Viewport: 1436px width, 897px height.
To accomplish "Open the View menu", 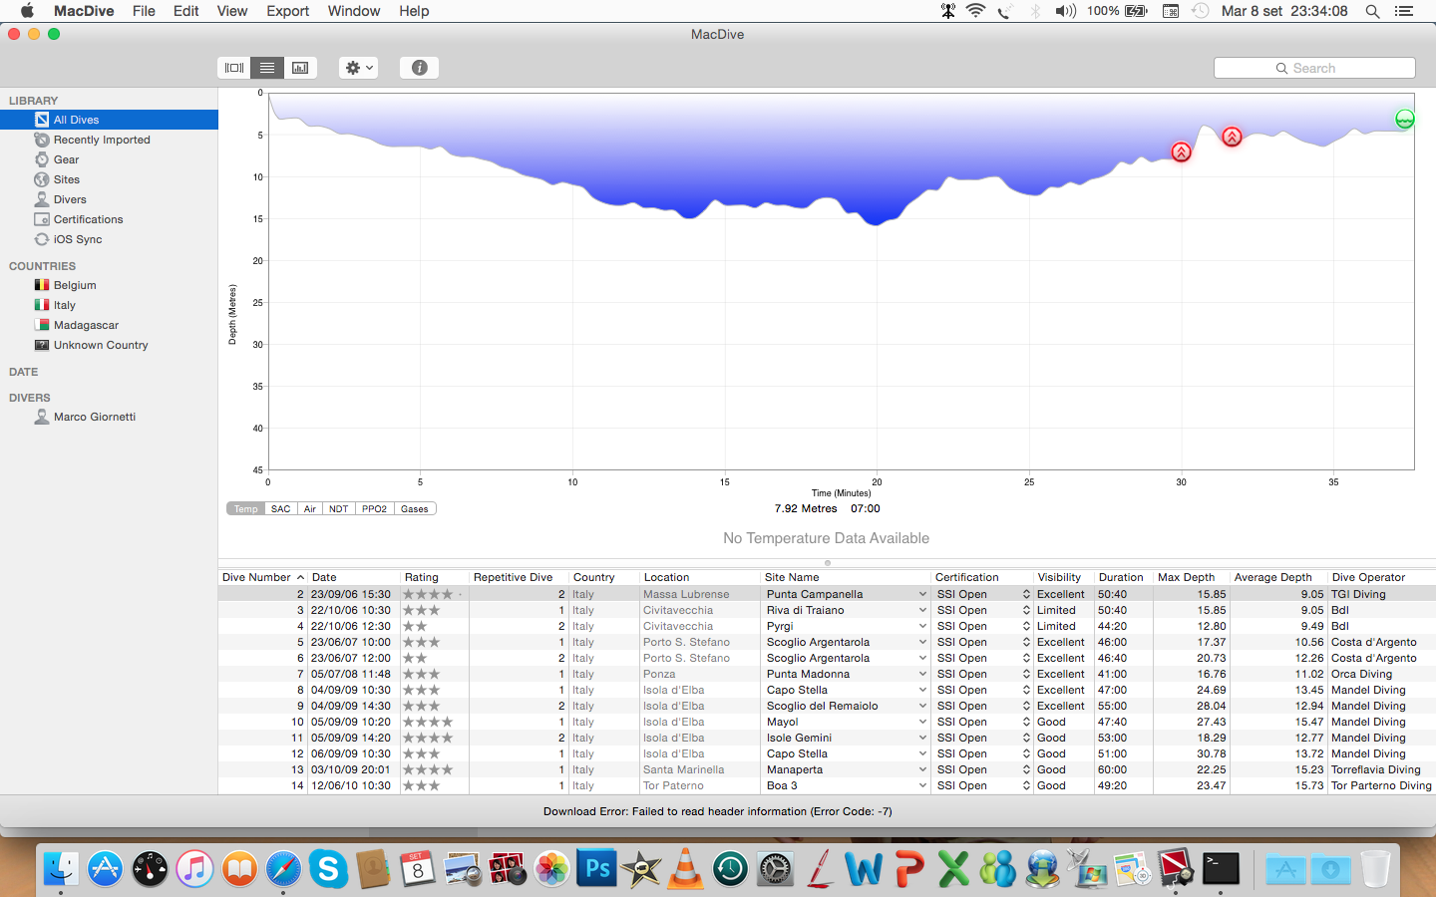I will [x=231, y=11].
